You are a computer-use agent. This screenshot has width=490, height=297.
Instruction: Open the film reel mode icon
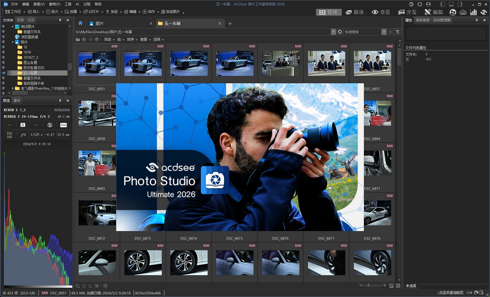click(x=453, y=12)
